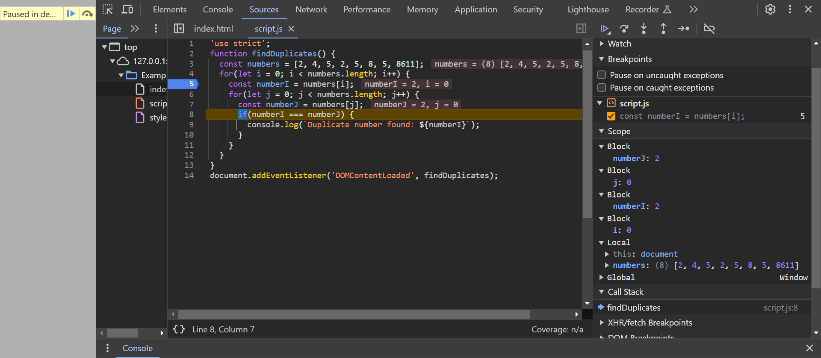The height and width of the screenshot is (358, 821).
Task: Click the Step over next function call icon
Action: 624,29
